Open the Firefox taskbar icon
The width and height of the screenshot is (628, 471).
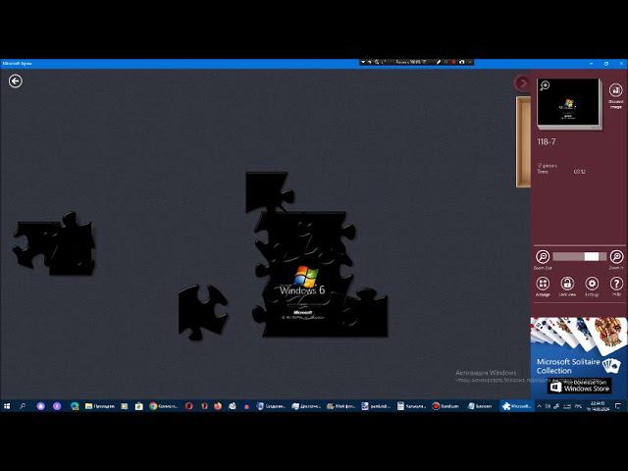(x=218, y=406)
